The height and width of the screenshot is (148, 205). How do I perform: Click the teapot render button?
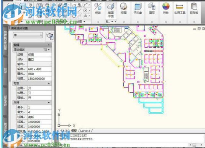point(50,36)
